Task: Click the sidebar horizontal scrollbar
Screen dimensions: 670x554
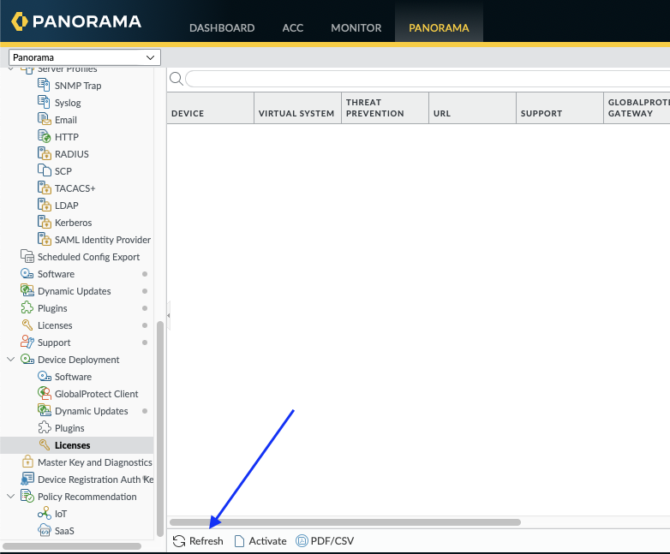Action: pos(72,546)
